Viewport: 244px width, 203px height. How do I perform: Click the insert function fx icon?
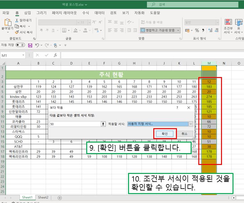[x=55, y=55]
